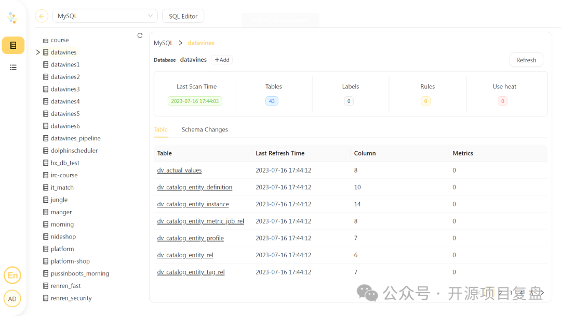Open the list view sidebar icon
This screenshot has height=316, width=561.
13,67
